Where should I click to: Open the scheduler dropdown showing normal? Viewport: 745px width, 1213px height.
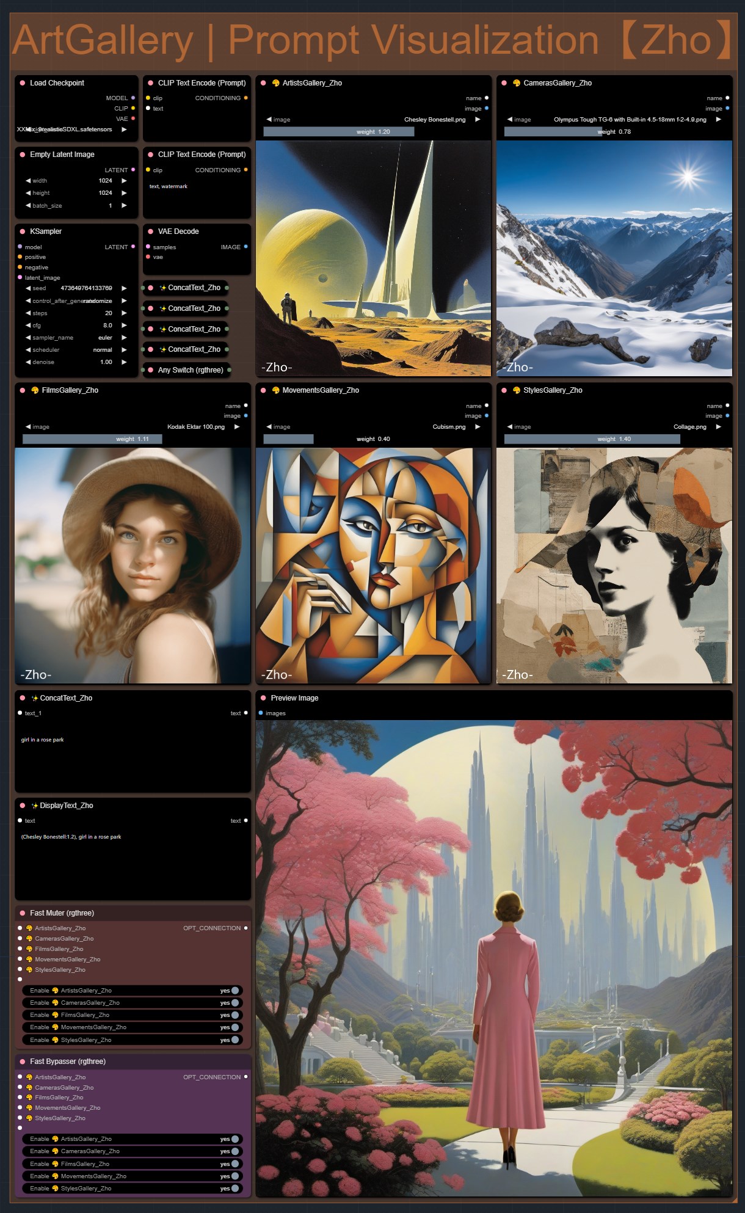tap(76, 350)
